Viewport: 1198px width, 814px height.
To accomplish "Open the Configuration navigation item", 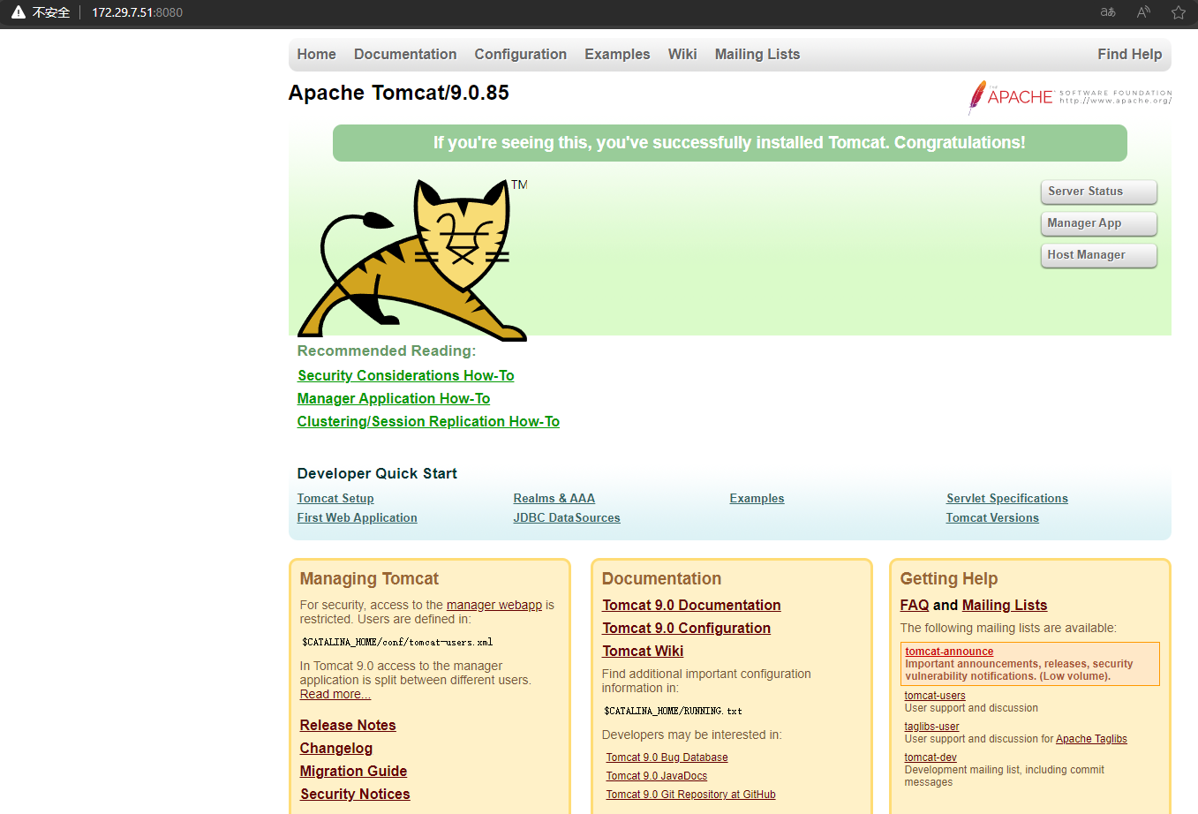I will (x=520, y=54).
